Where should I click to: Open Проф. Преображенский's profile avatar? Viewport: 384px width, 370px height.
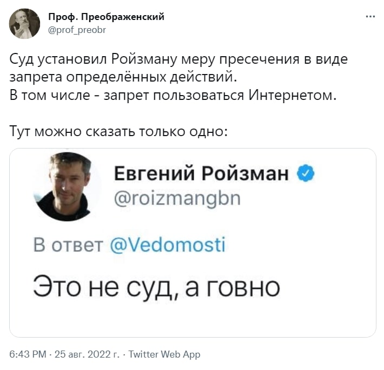24,23
